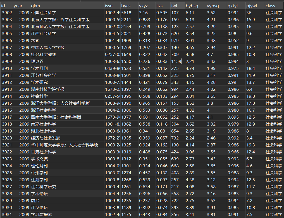Select the 学术交流 cell

point(67,159)
